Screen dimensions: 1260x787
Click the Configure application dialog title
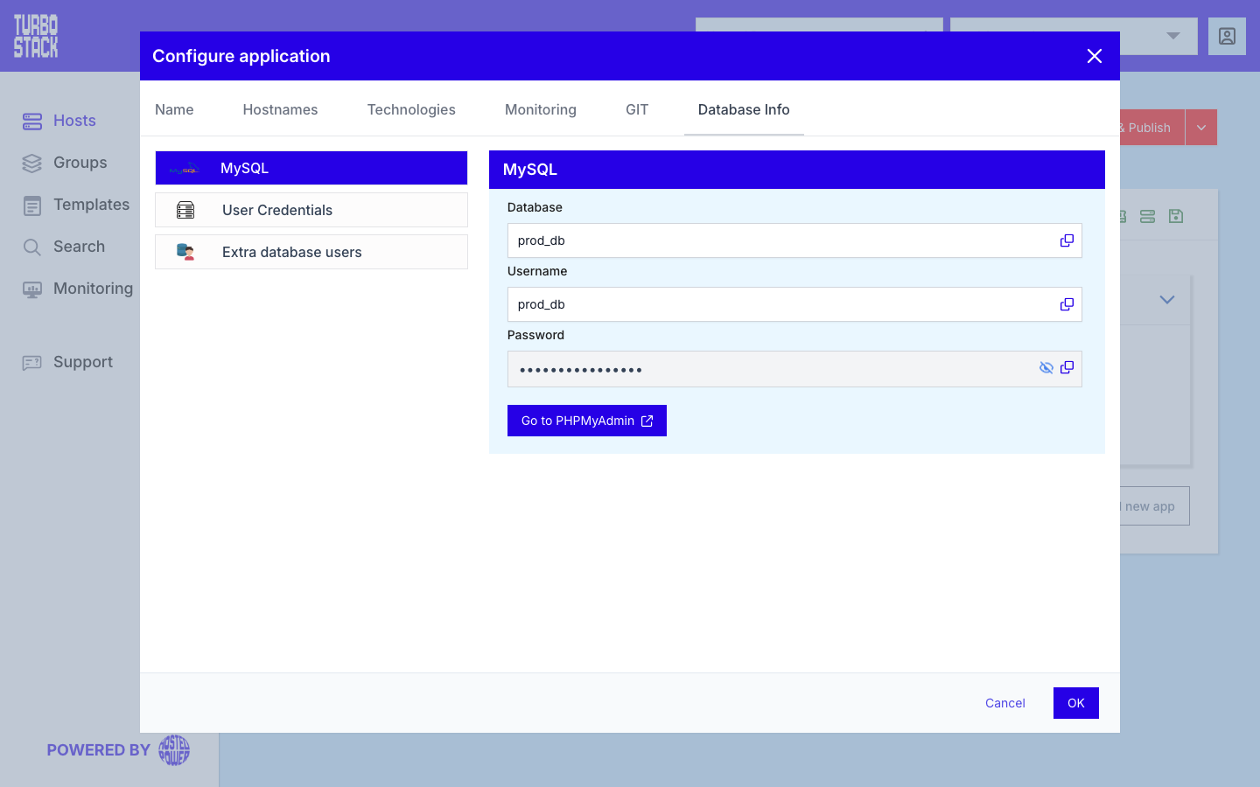point(241,56)
